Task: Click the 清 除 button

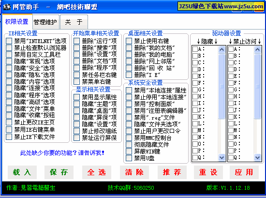Action: 134,172
